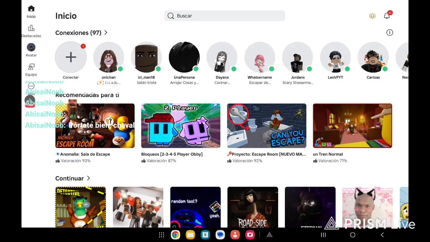Open the Android app drawer grid icon
Image resolution: width=430 pixels, height=242 pixels.
point(162,235)
